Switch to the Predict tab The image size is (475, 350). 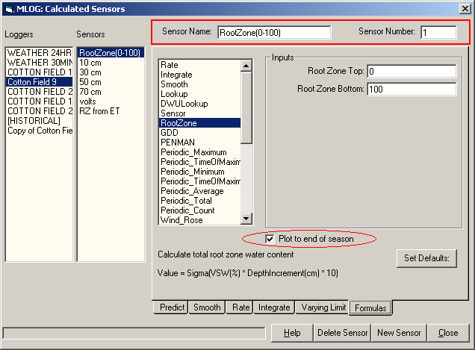tap(172, 307)
